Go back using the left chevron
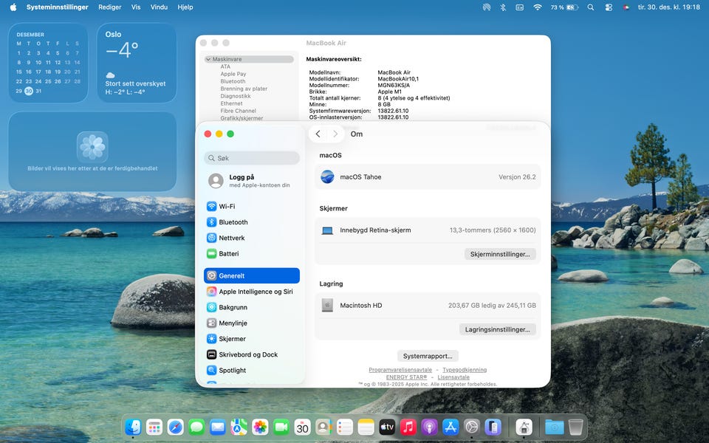709x443 pixels. pyautogui.click(x=318, y=134)
